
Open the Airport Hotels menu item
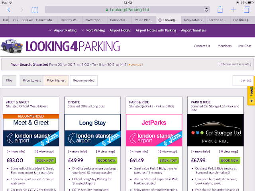[120, 30]
